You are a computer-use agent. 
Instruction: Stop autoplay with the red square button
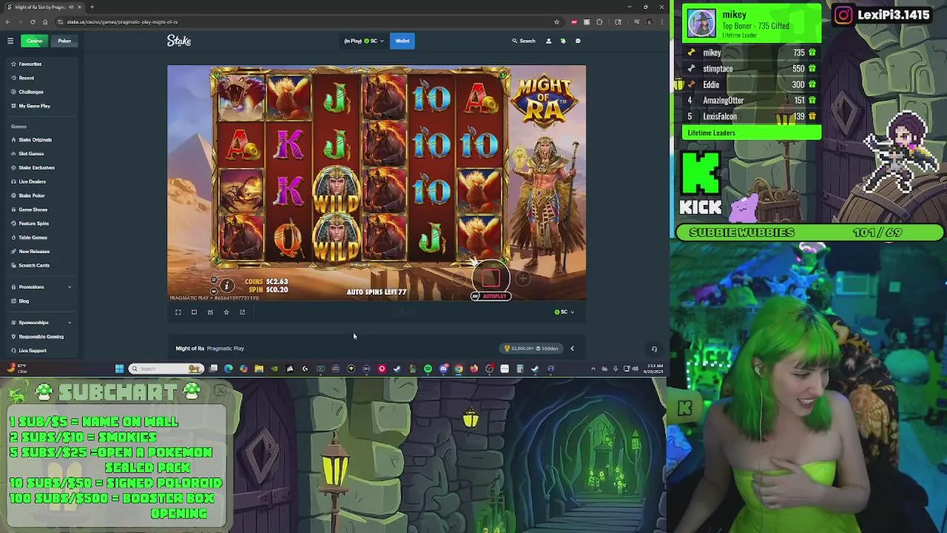(x=491, y=278)
